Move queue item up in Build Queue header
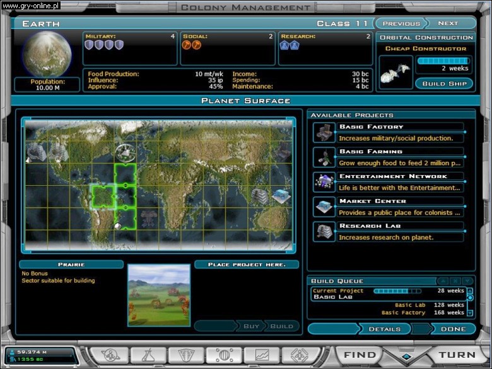Viewport: 492px width, 369px height. pyautogui.click(x=443, y=281)
